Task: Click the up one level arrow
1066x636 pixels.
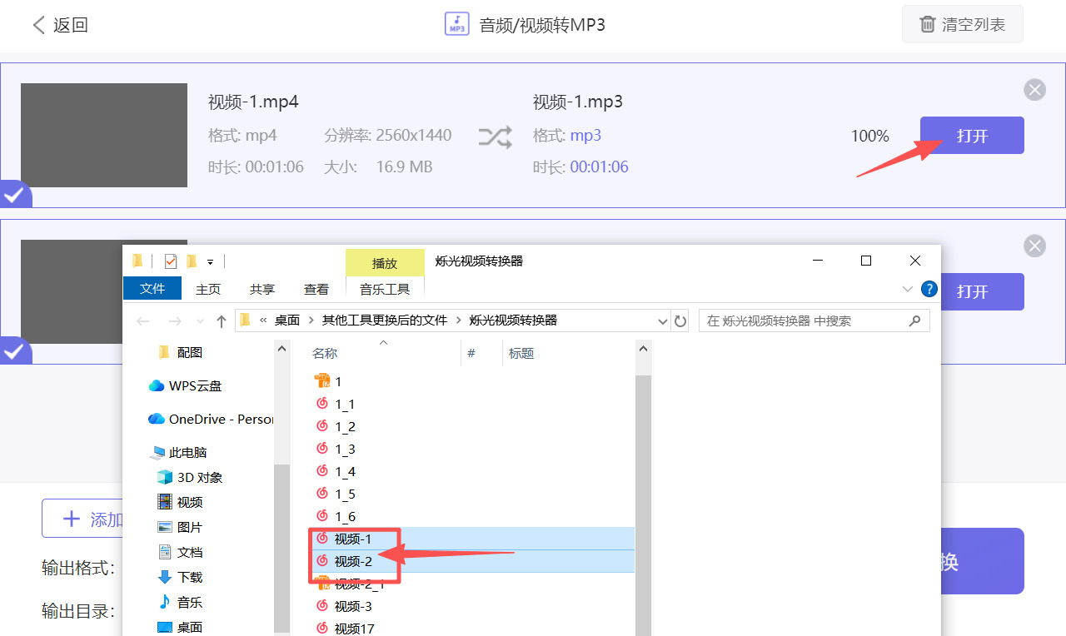Action: click(x=221, y=321)
